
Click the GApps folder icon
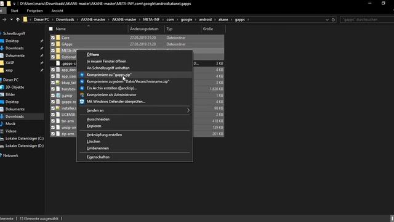58,44
